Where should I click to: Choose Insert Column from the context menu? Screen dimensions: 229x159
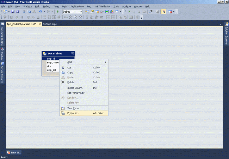pyautogui.click(x=75, y=88)
